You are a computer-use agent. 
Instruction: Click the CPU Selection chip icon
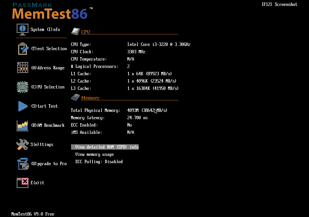23,87
